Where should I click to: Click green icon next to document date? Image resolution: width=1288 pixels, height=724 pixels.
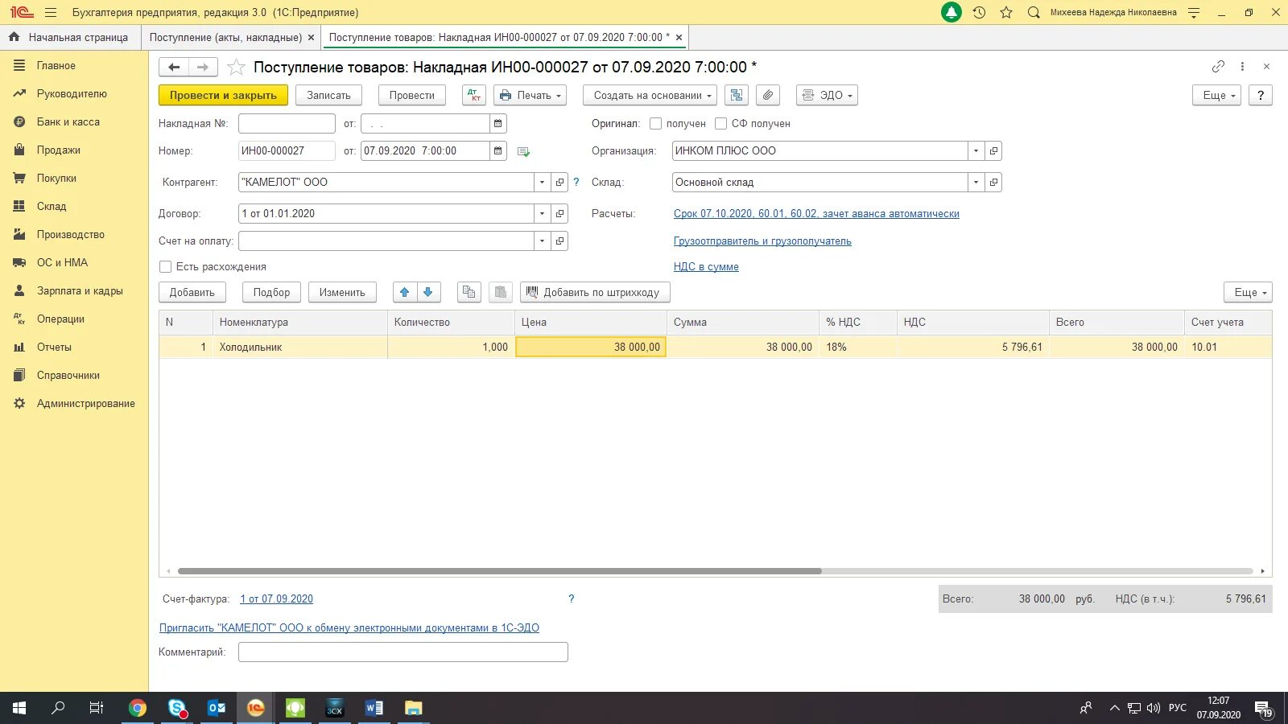(523, 151)
